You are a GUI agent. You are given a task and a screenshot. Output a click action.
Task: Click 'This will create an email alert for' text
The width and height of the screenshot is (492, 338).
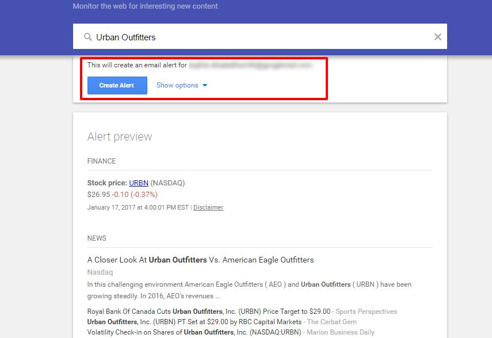click(x=137, y=65)
